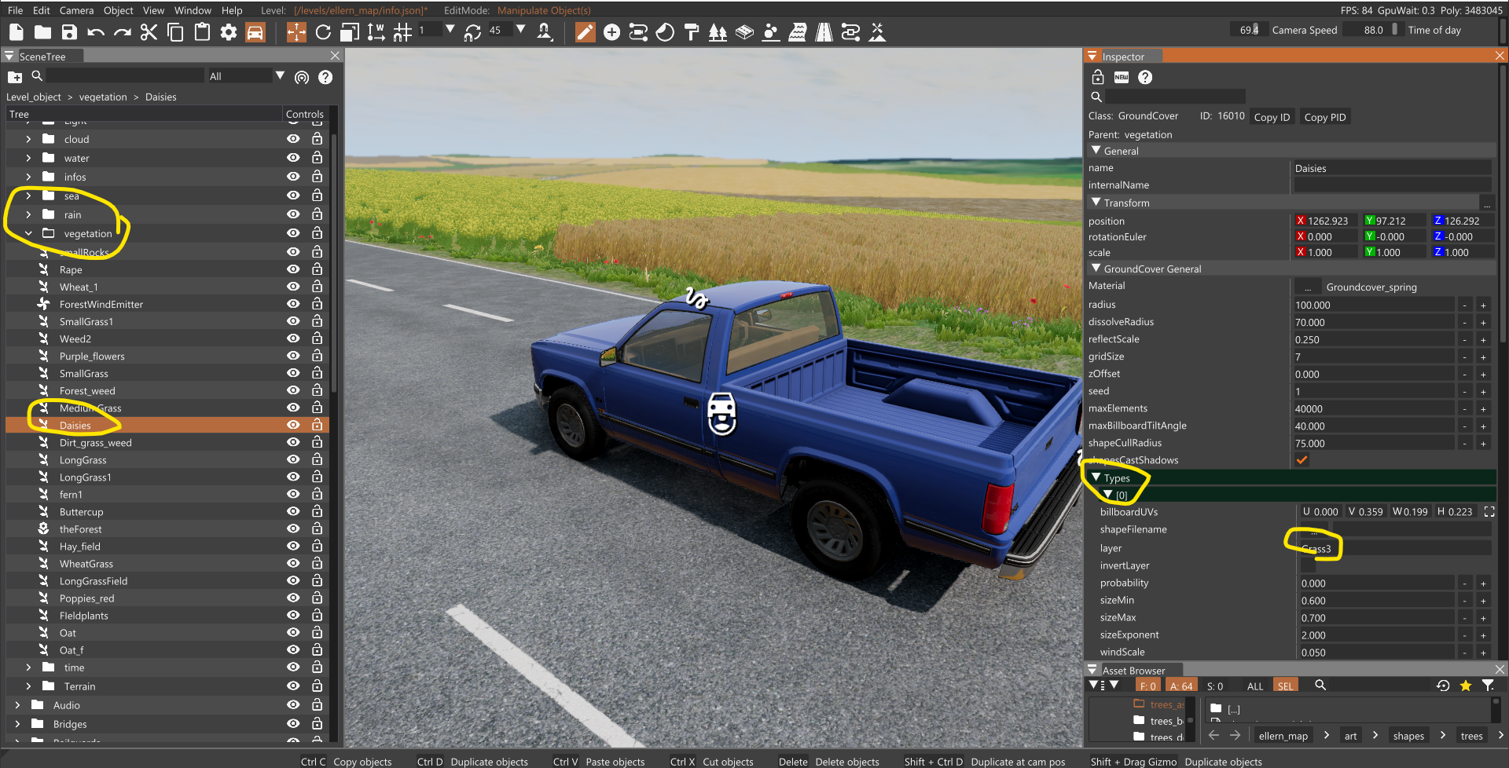Viewport: 1509px width, 768px height.
Task: Select the Forest Editor trees tool
Action: tap(718, 32)
